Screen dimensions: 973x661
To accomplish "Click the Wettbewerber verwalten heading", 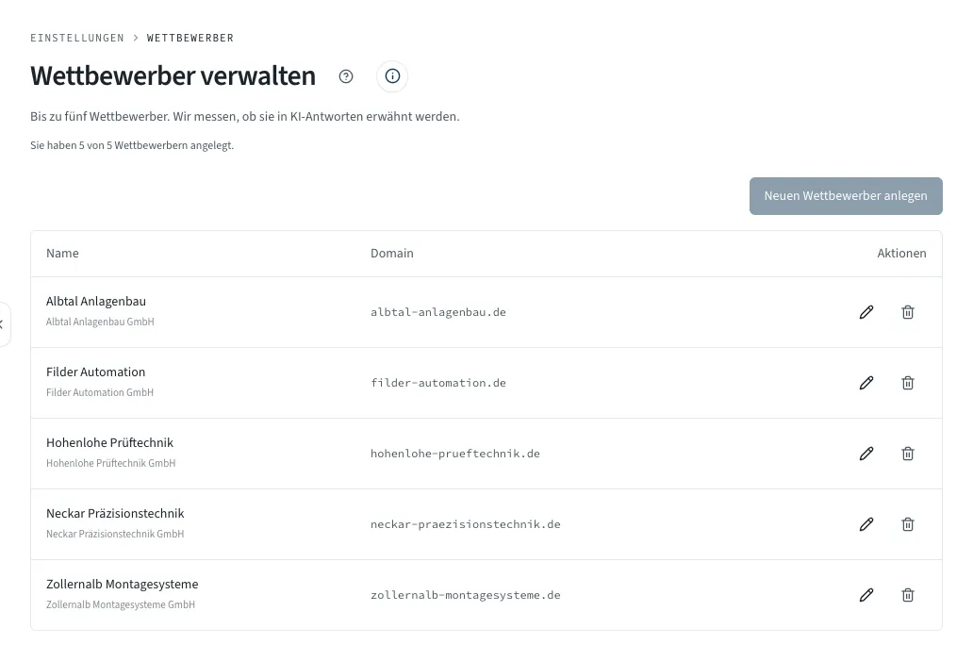I will click(173, 76).
